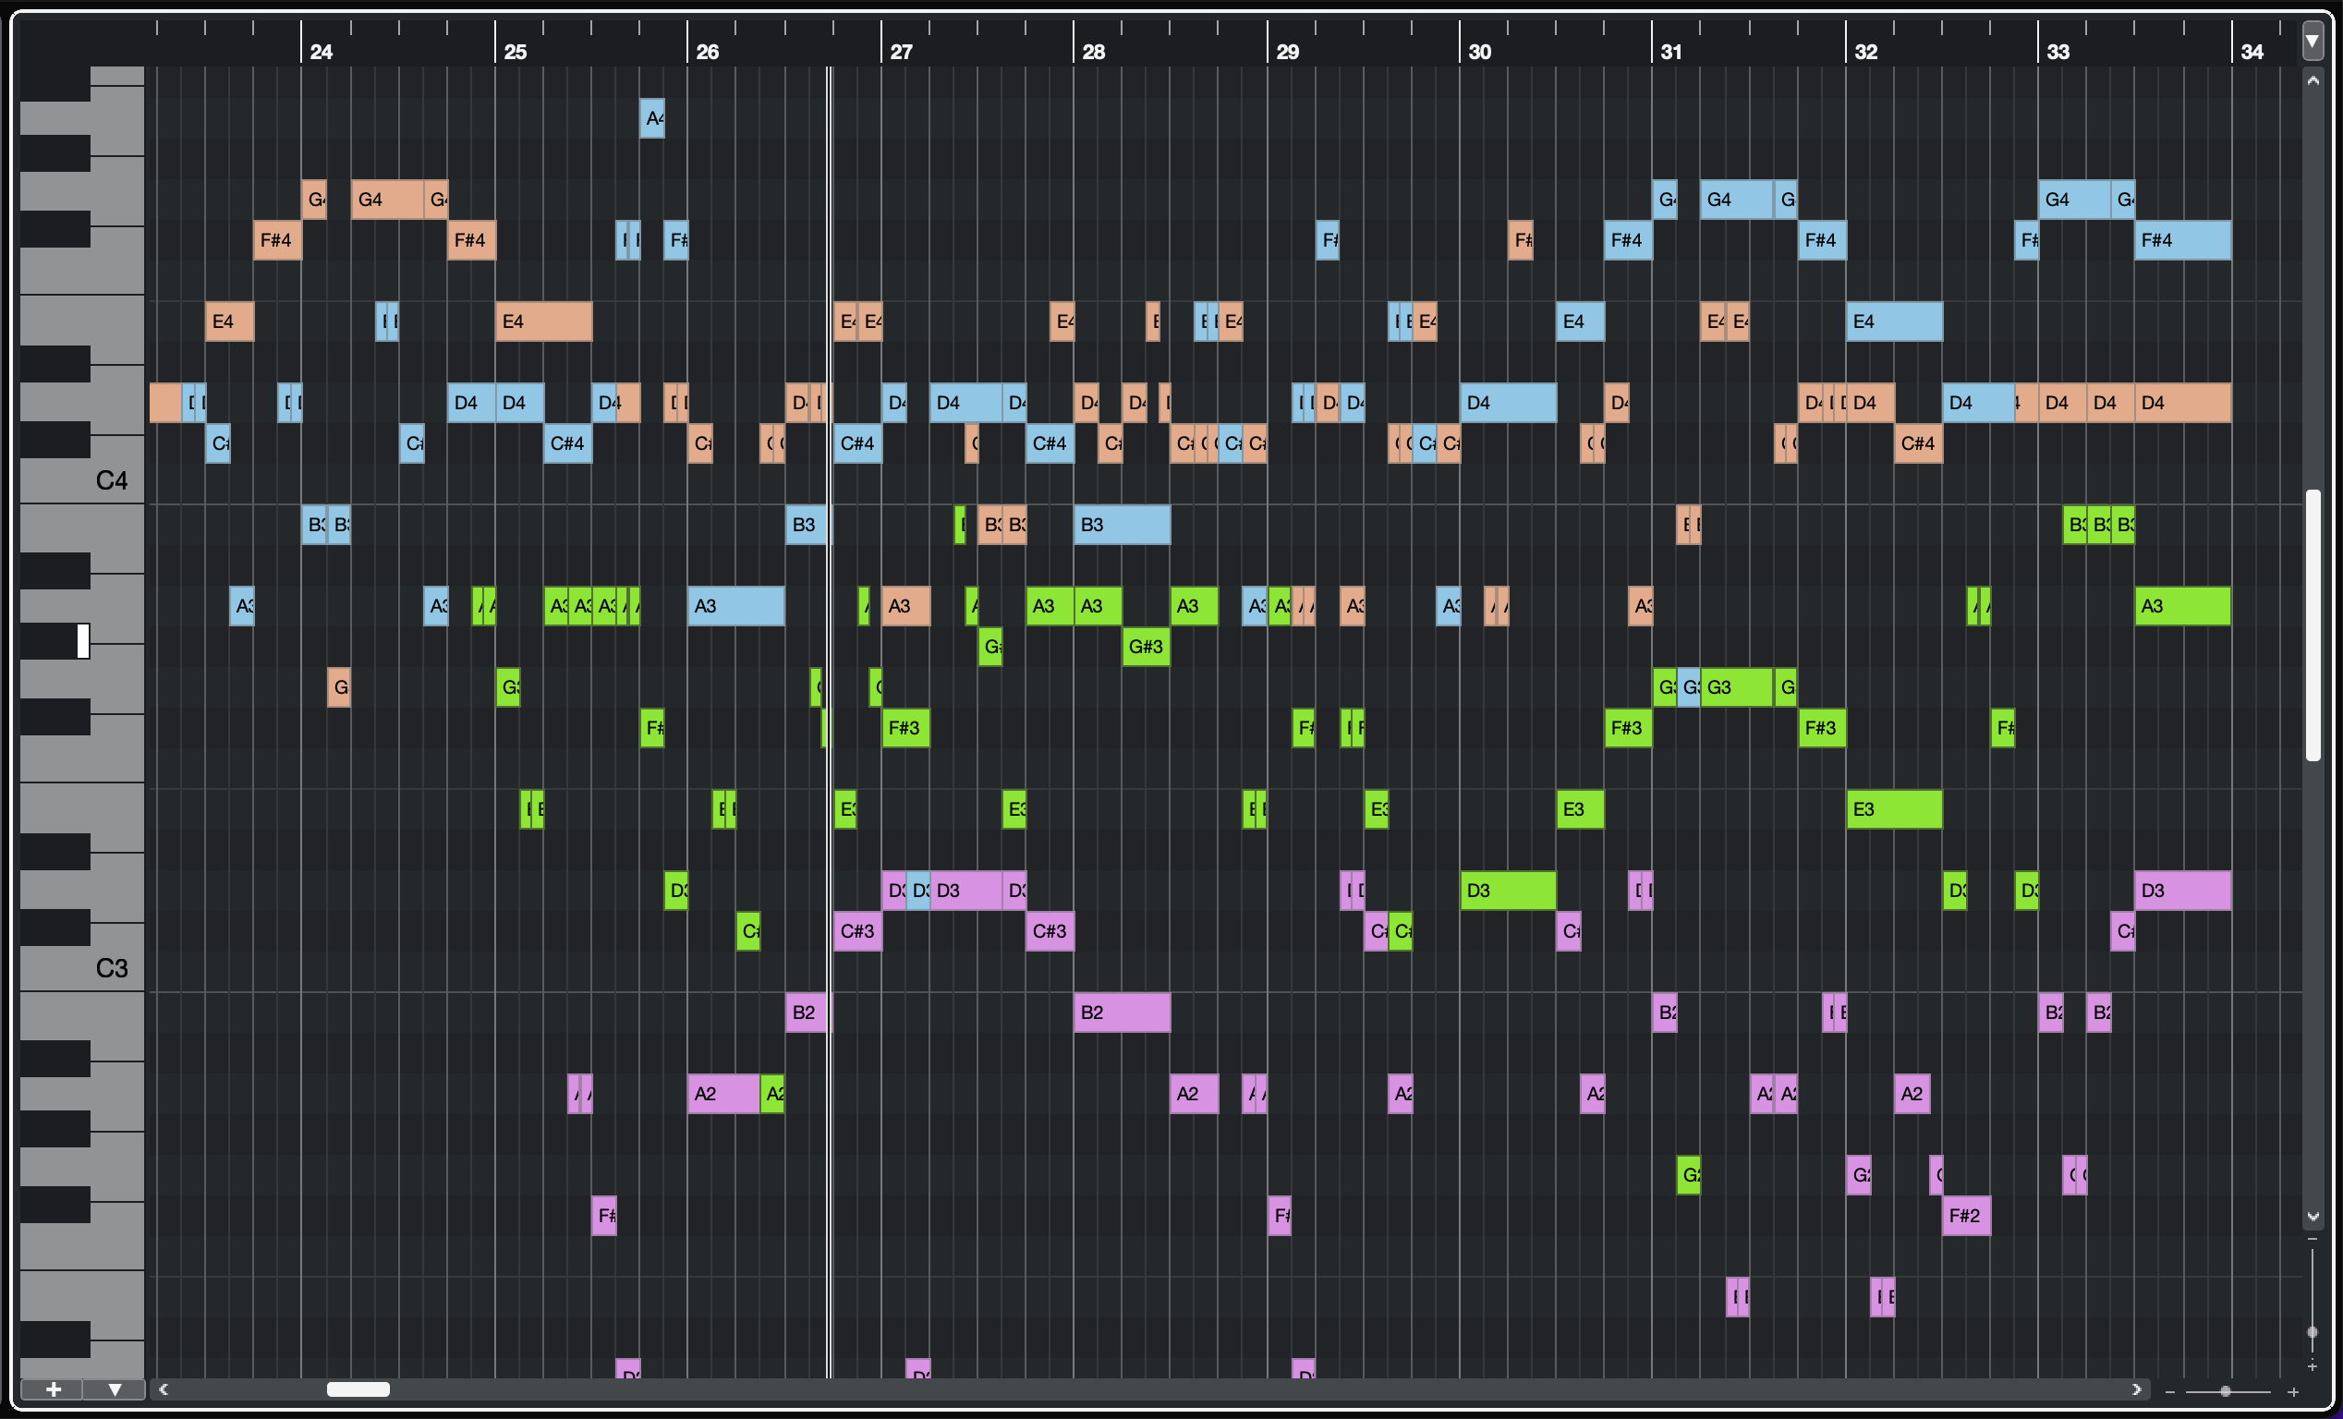Click the horizontal zoom in plus icon
This screenshot has width=2343, height=1419.
point(2292,1391)
